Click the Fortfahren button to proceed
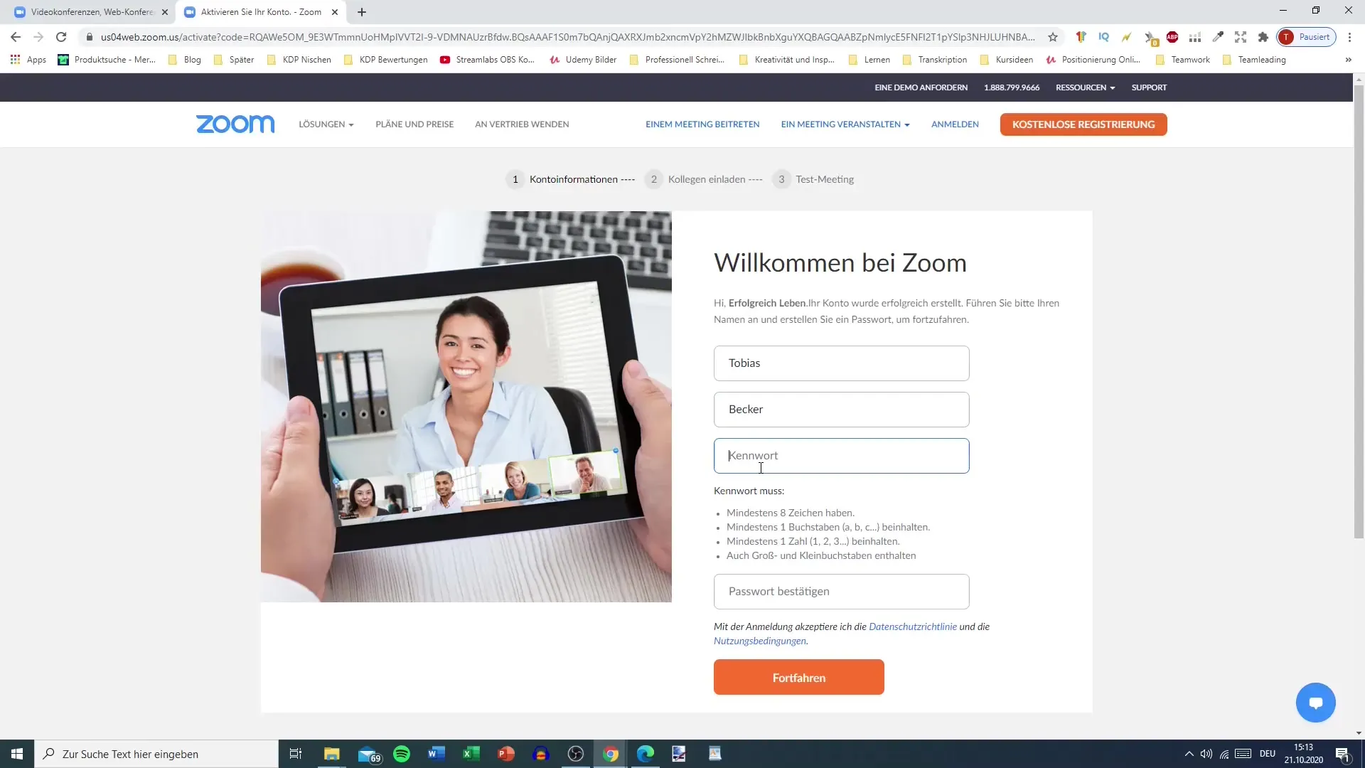The width and height of the screenshot is (1365, 768). 799,677
